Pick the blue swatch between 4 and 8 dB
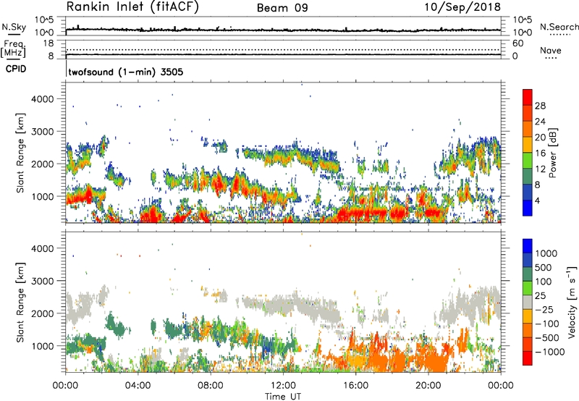Screen dimensions: 579x401 [x=528, y=193]
